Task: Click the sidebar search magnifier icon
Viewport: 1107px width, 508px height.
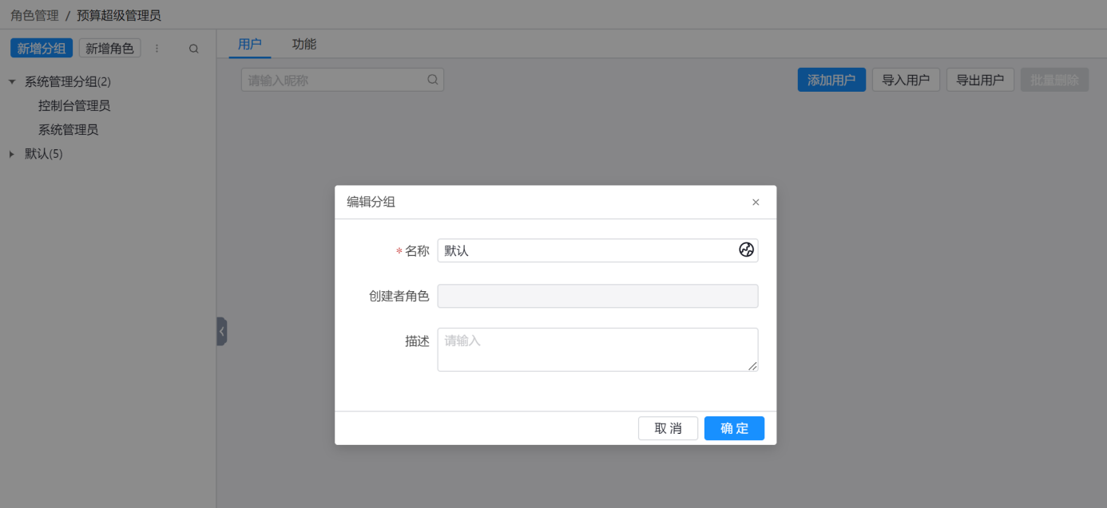Action: click(193, 49)
